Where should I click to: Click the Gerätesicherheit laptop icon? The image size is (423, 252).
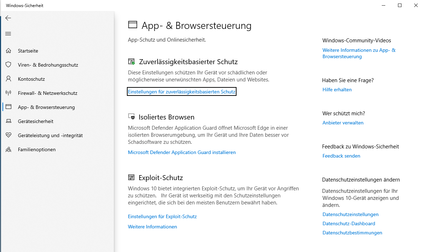(x=8, y=121)
